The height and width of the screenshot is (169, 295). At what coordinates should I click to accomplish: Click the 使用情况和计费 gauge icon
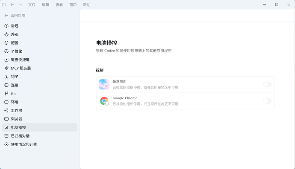(6, 144)
